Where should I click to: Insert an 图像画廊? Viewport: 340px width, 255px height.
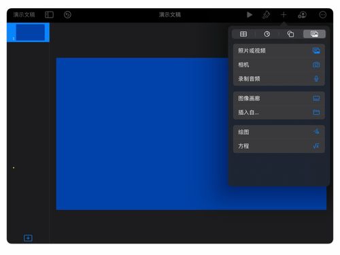tap(279, 99)
